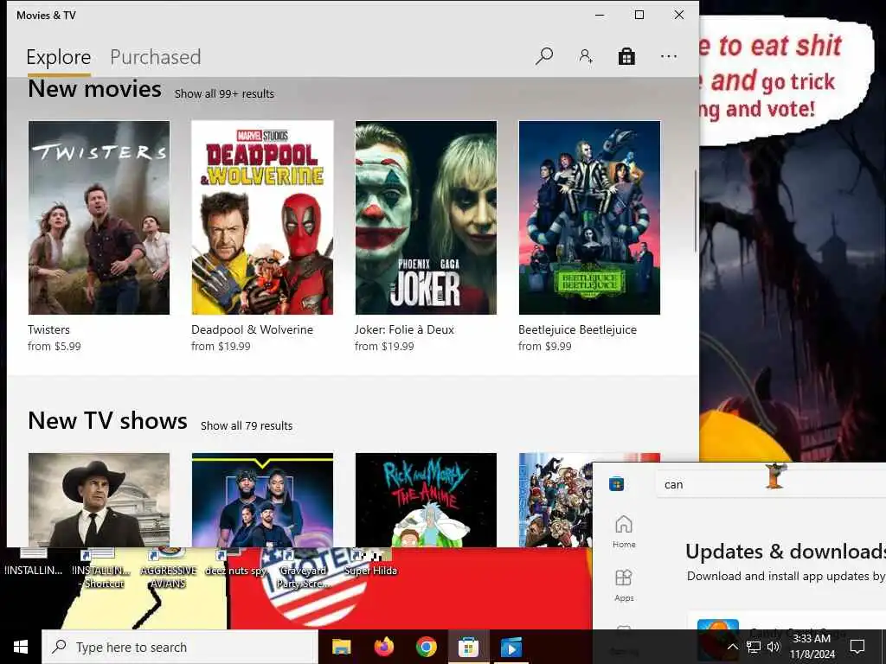
Task: Open File Explorer from the taskbar
Action: pos(341,647)
